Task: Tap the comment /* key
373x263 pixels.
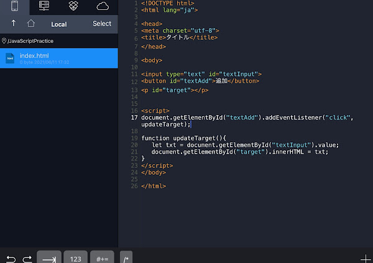Action: pyautogui.click(x=126, y=257)
